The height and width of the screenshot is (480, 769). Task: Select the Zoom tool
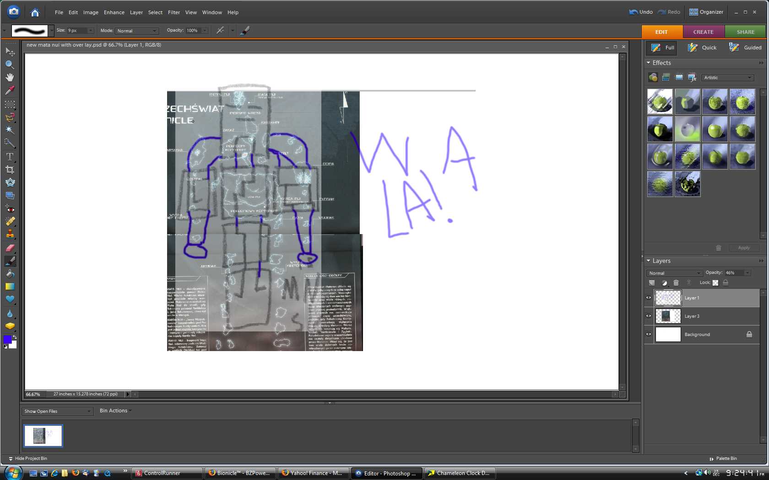click(10, 64)
